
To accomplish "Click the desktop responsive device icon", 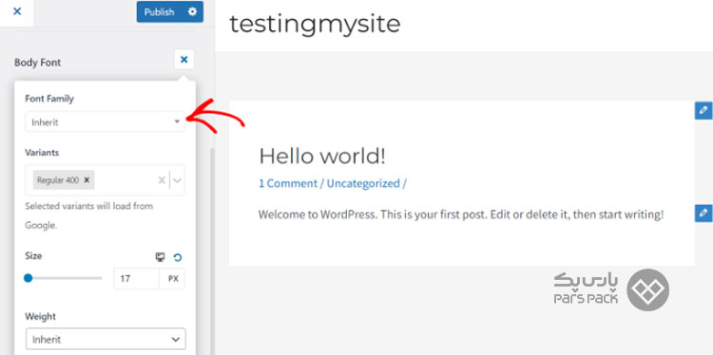I will click(x=160, y=257).
